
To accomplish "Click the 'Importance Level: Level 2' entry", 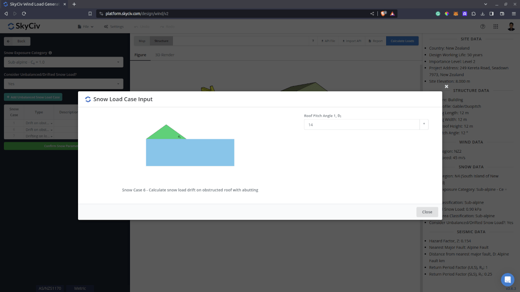I will click(x=452, y=61).
